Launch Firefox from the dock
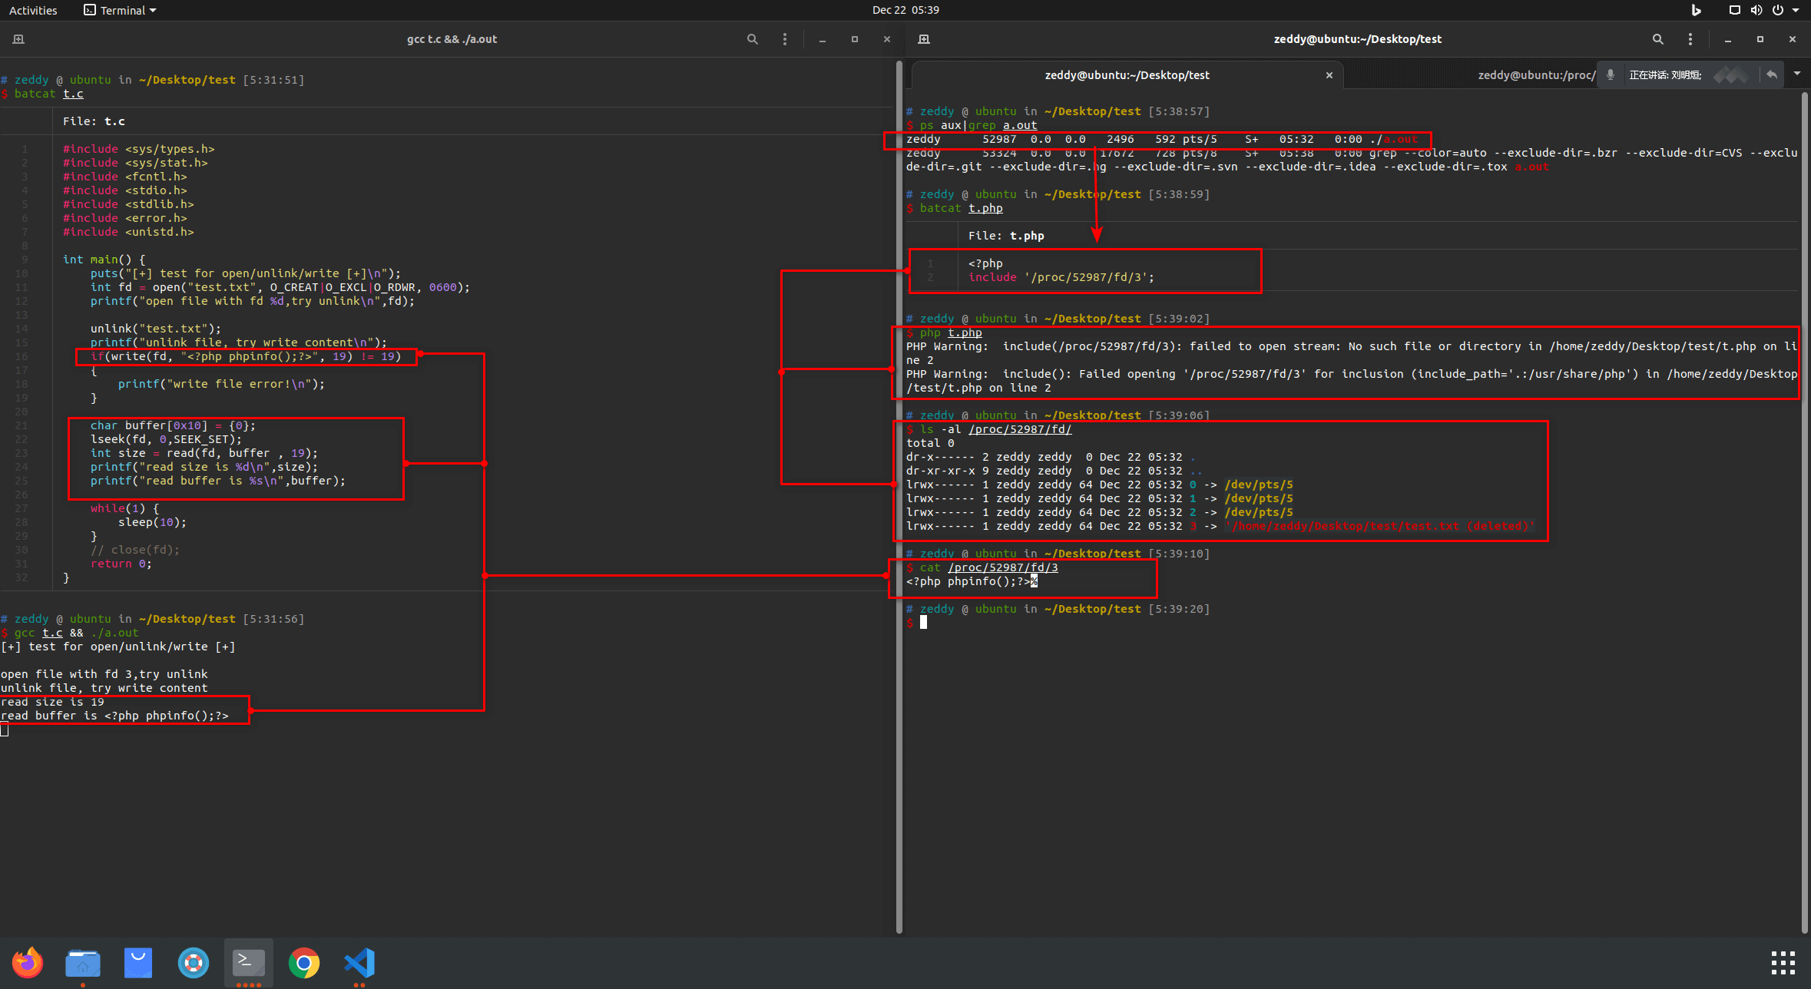The width and height of the screenshot is (1811, 989). point(28,963)
